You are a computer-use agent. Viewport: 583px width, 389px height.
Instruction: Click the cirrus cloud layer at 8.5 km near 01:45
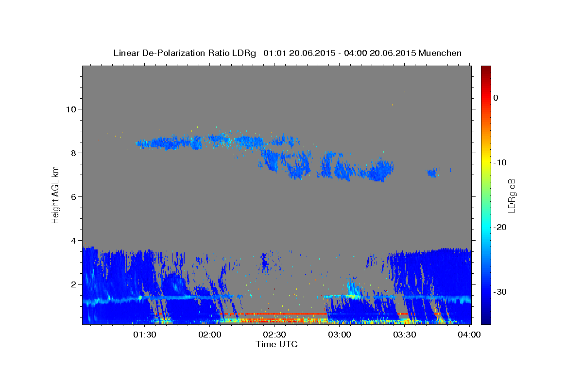coord(169,143)
